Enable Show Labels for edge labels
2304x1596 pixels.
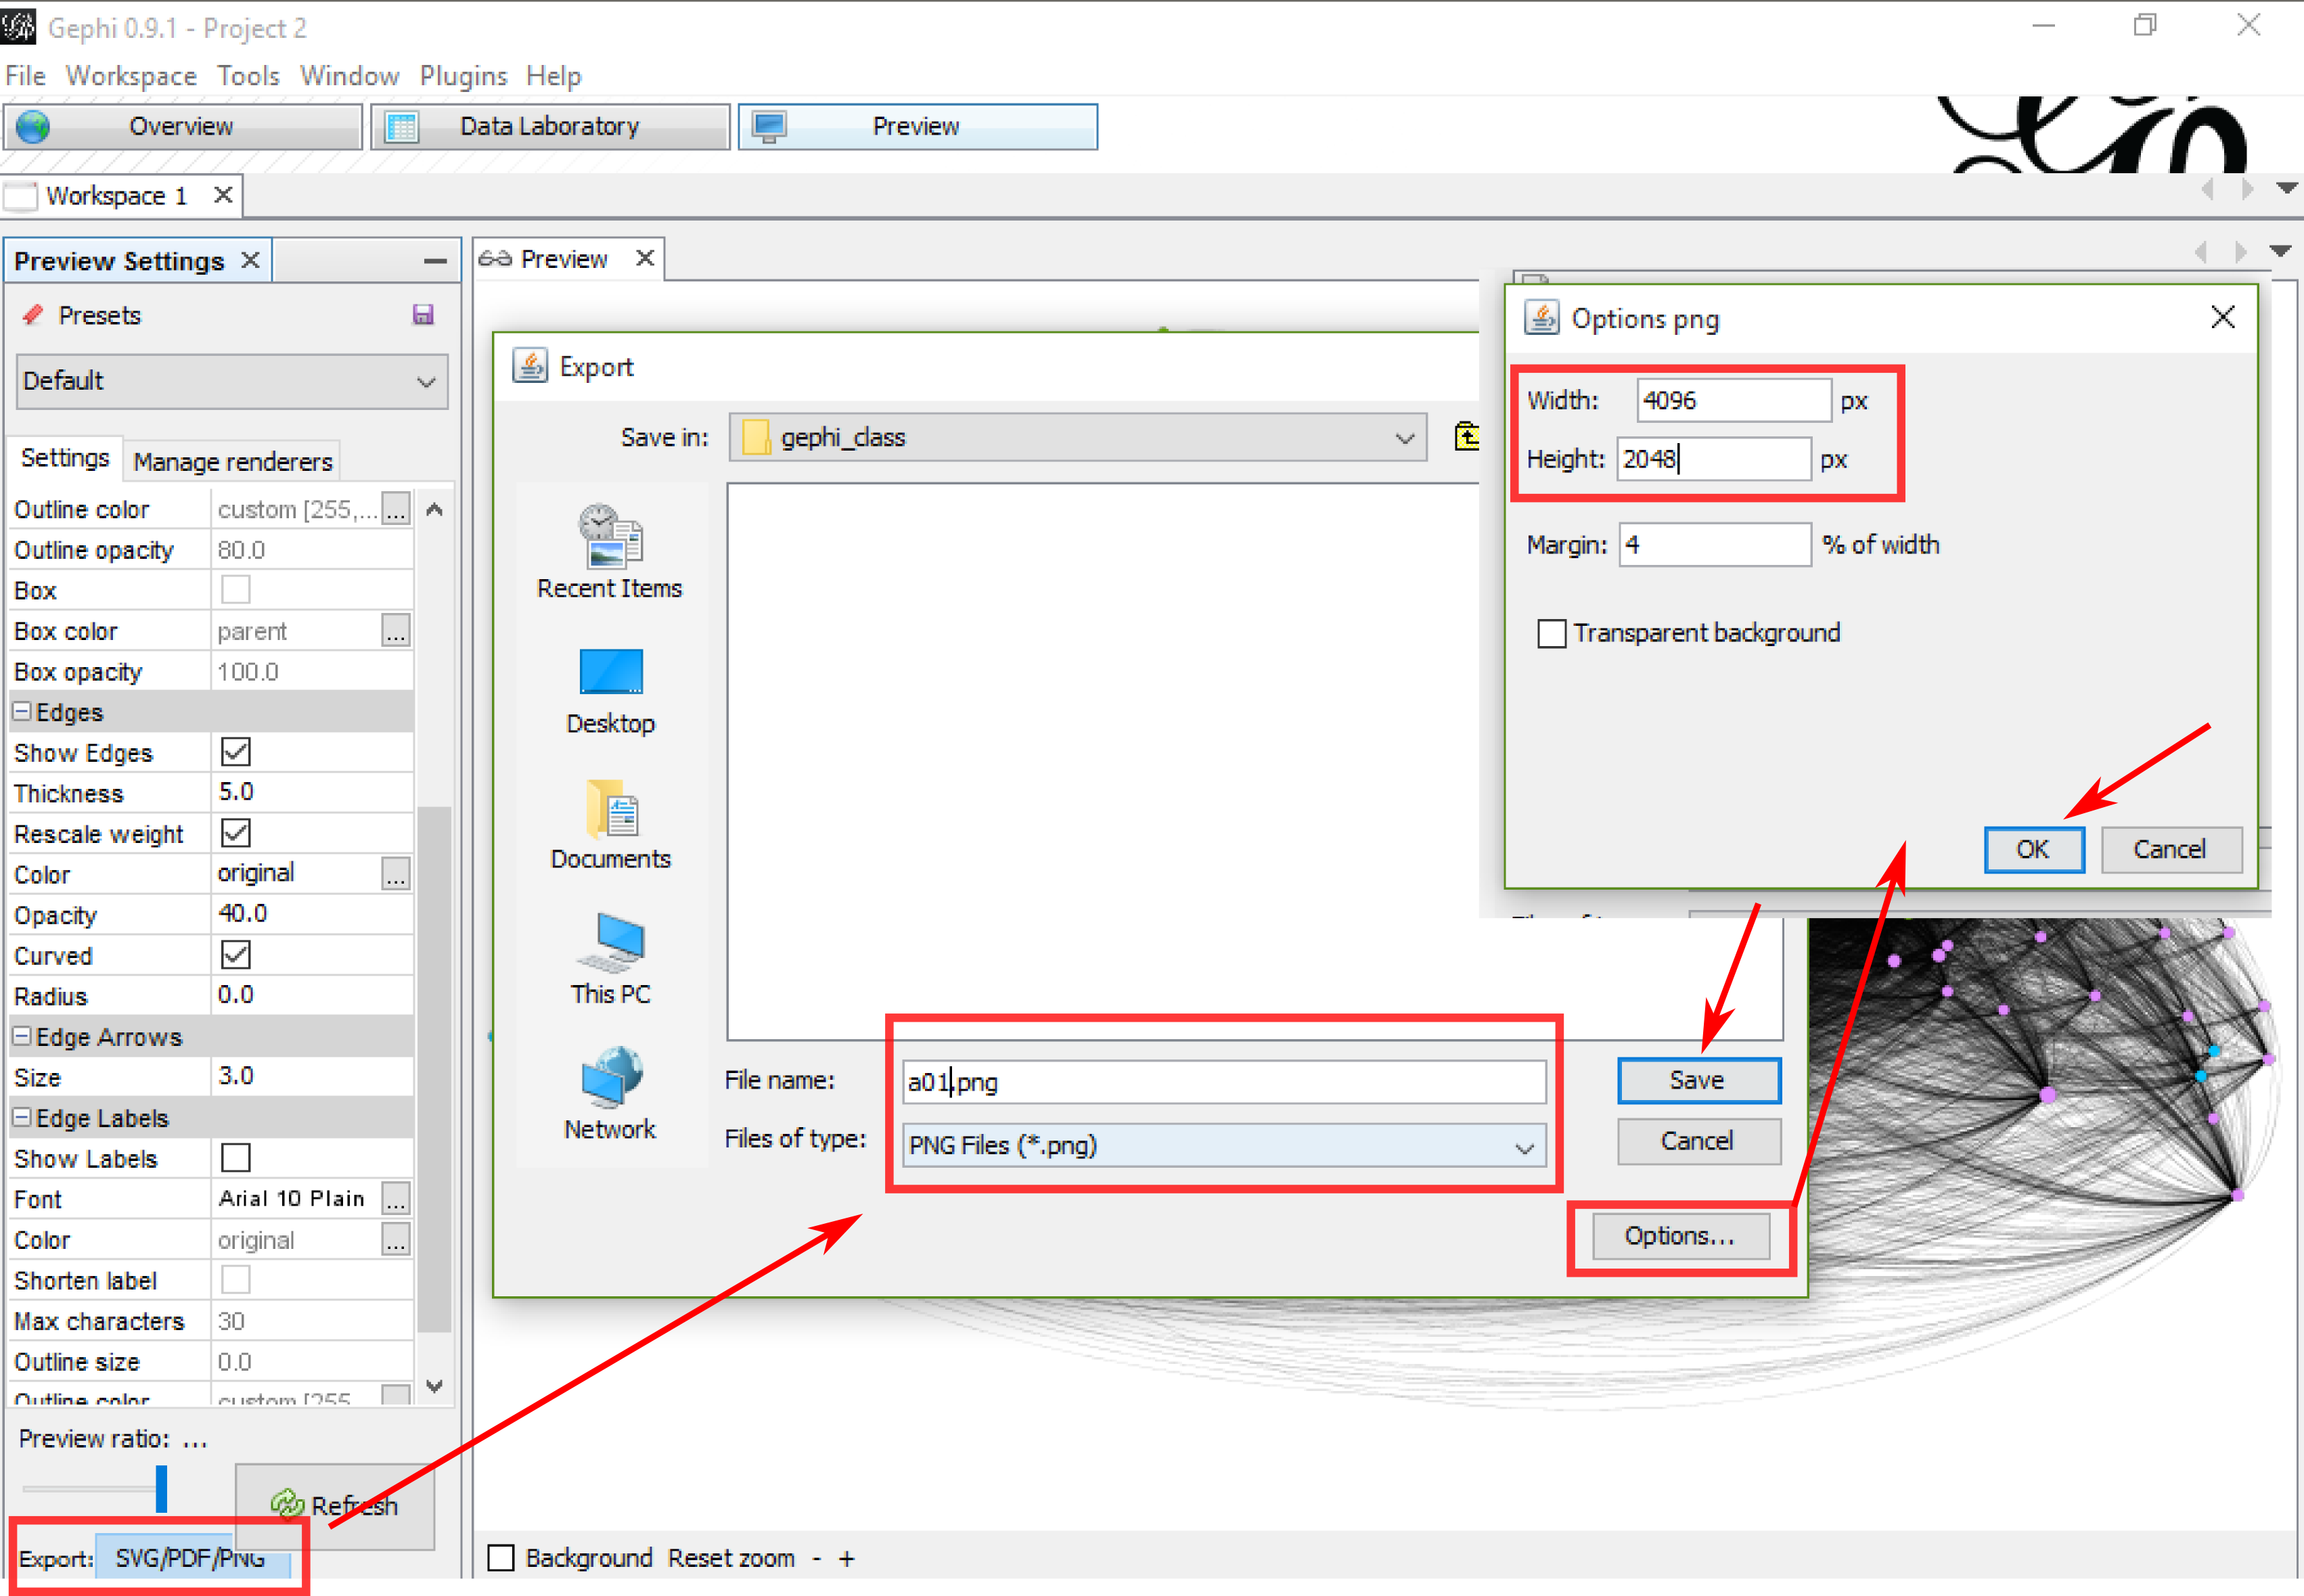tap(236, 1158)
